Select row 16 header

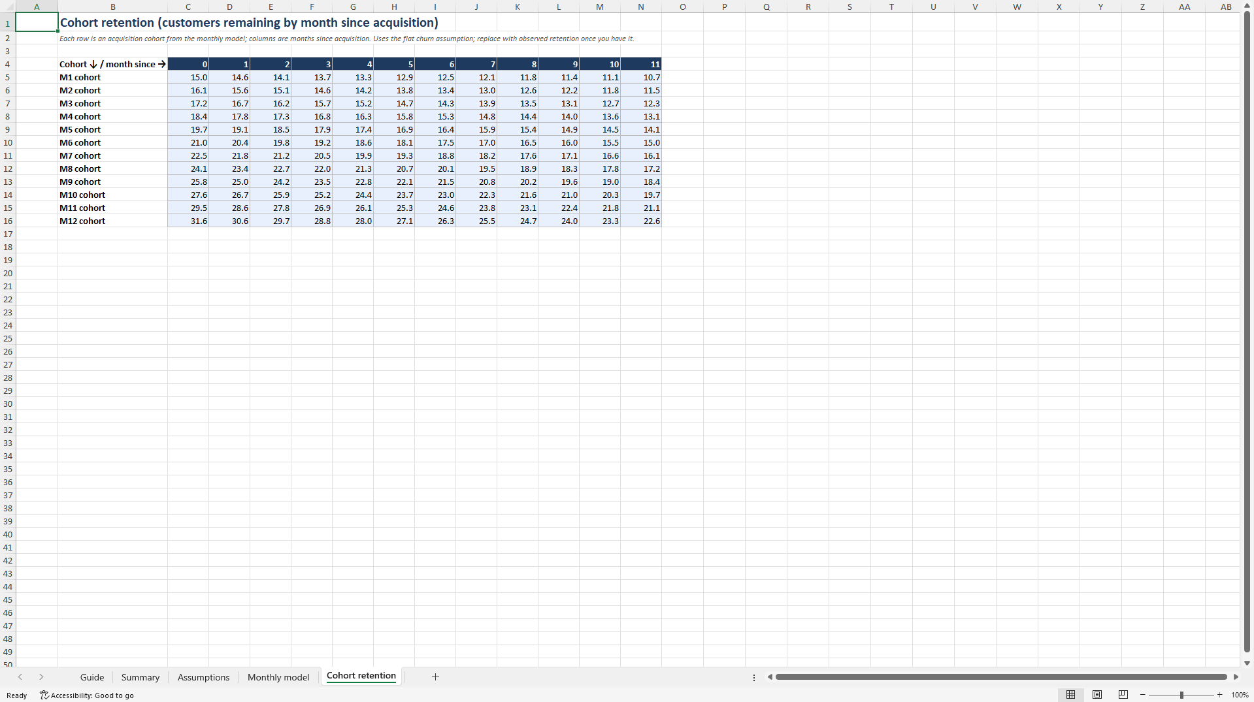point(8,221)
